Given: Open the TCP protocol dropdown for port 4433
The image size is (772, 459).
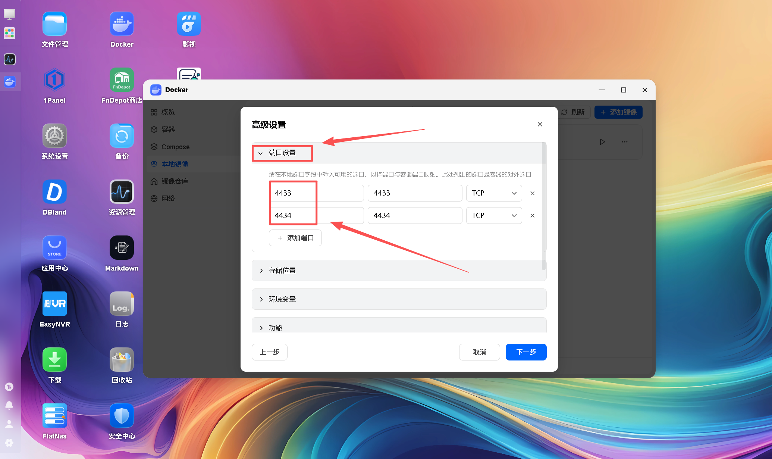Looking at the screenshot, I should [x=494, y=193].
